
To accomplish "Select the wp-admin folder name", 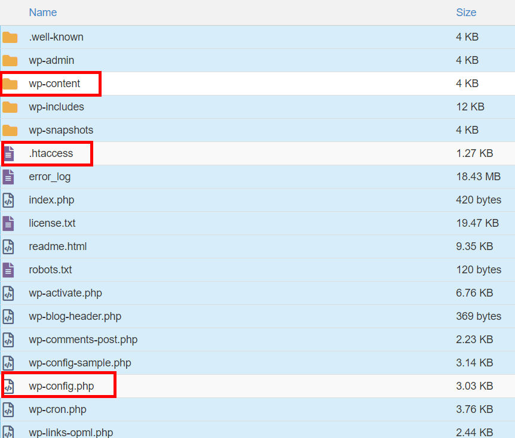I will [x=51, y=60].
